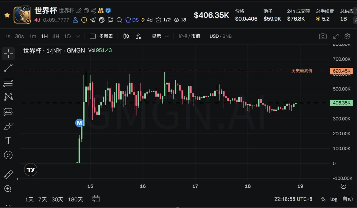357x208 pixels.
Task: Select the 1H timeframe
Action: point(44,36)
